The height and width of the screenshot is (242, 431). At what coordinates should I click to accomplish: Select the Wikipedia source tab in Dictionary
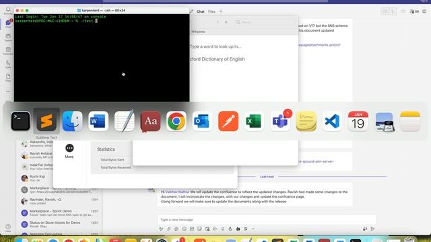click(198, 32)
